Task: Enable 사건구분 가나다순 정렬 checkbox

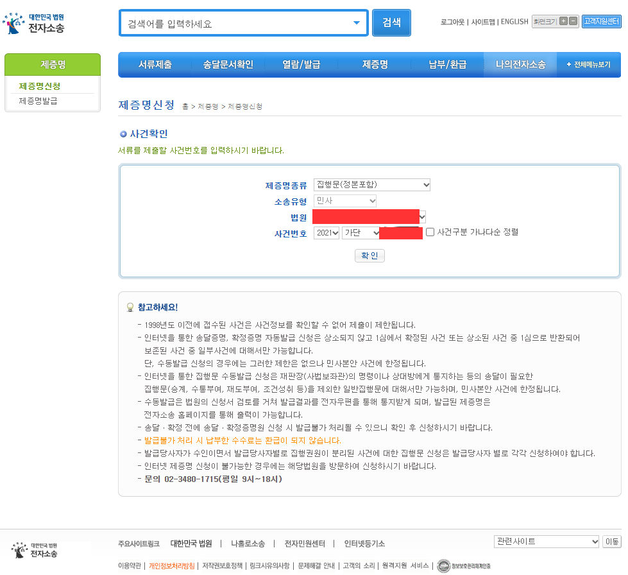Action: coord(431,233)
